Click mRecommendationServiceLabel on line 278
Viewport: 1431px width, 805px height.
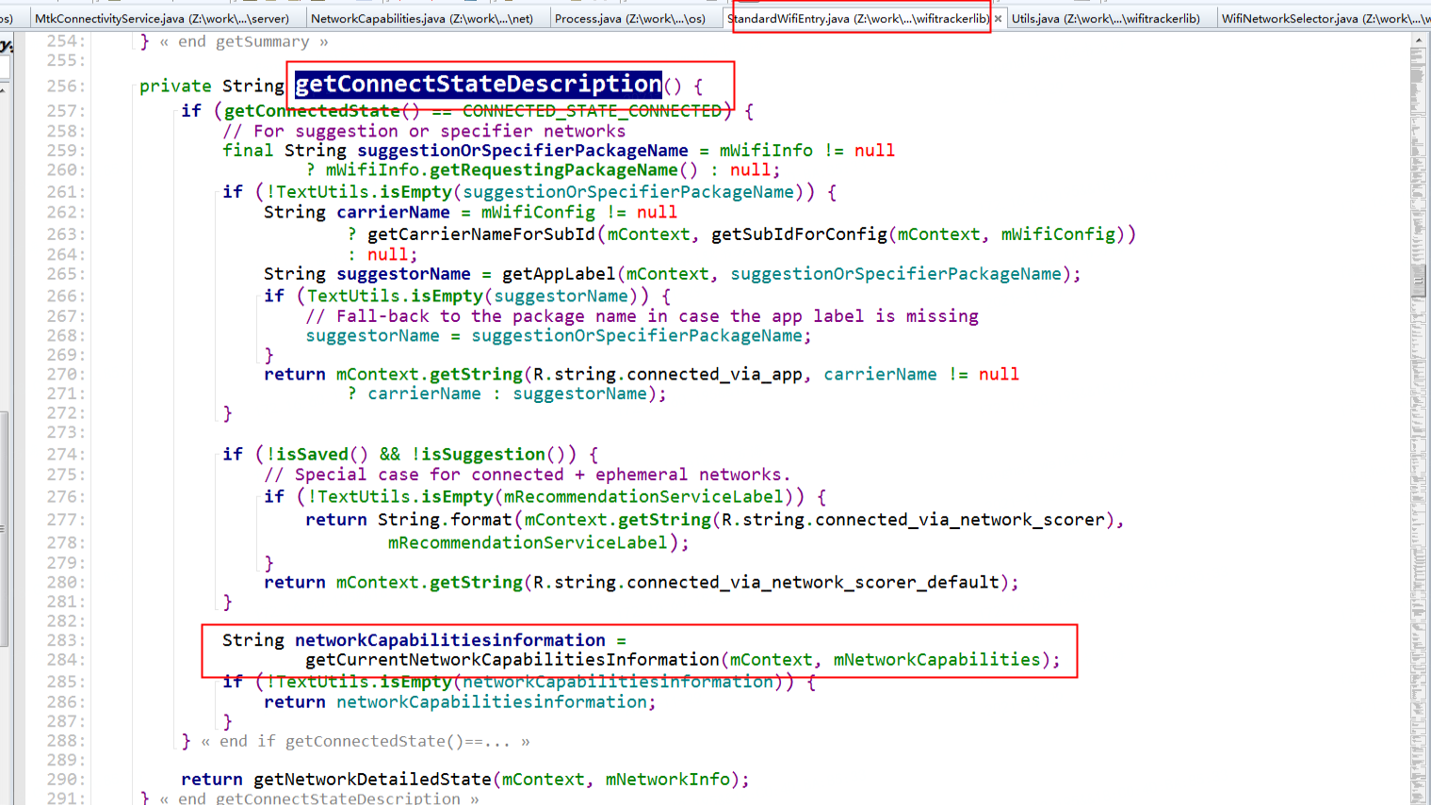(528, 543)
